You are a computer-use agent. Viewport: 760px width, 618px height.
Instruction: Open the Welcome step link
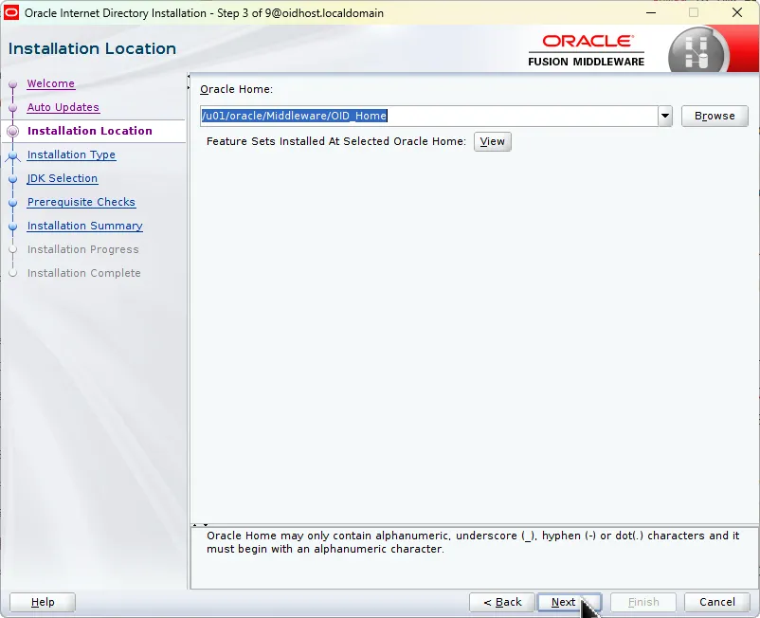click(x=50, y=83)
